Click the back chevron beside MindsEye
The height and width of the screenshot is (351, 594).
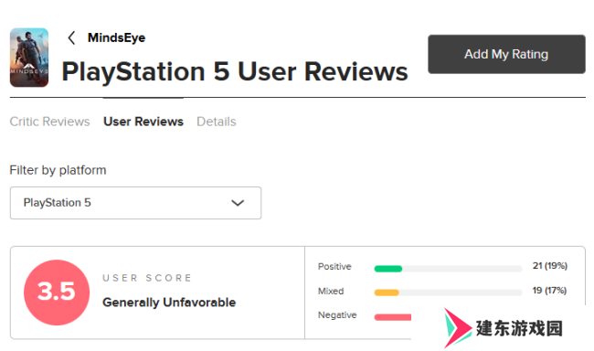[71, 37]
